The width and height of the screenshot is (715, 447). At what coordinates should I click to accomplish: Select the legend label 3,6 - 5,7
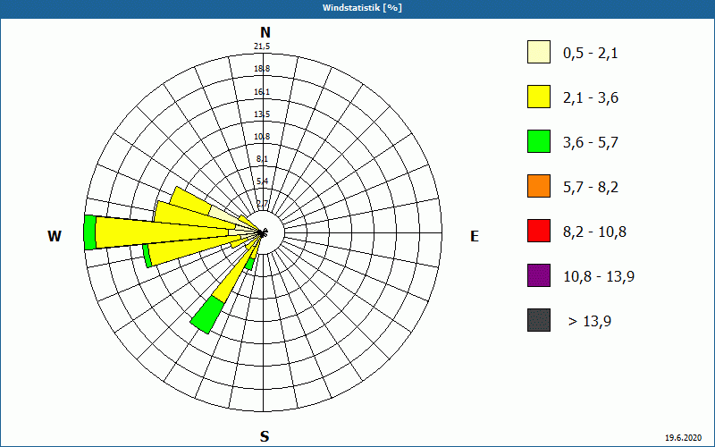(591, 143)
